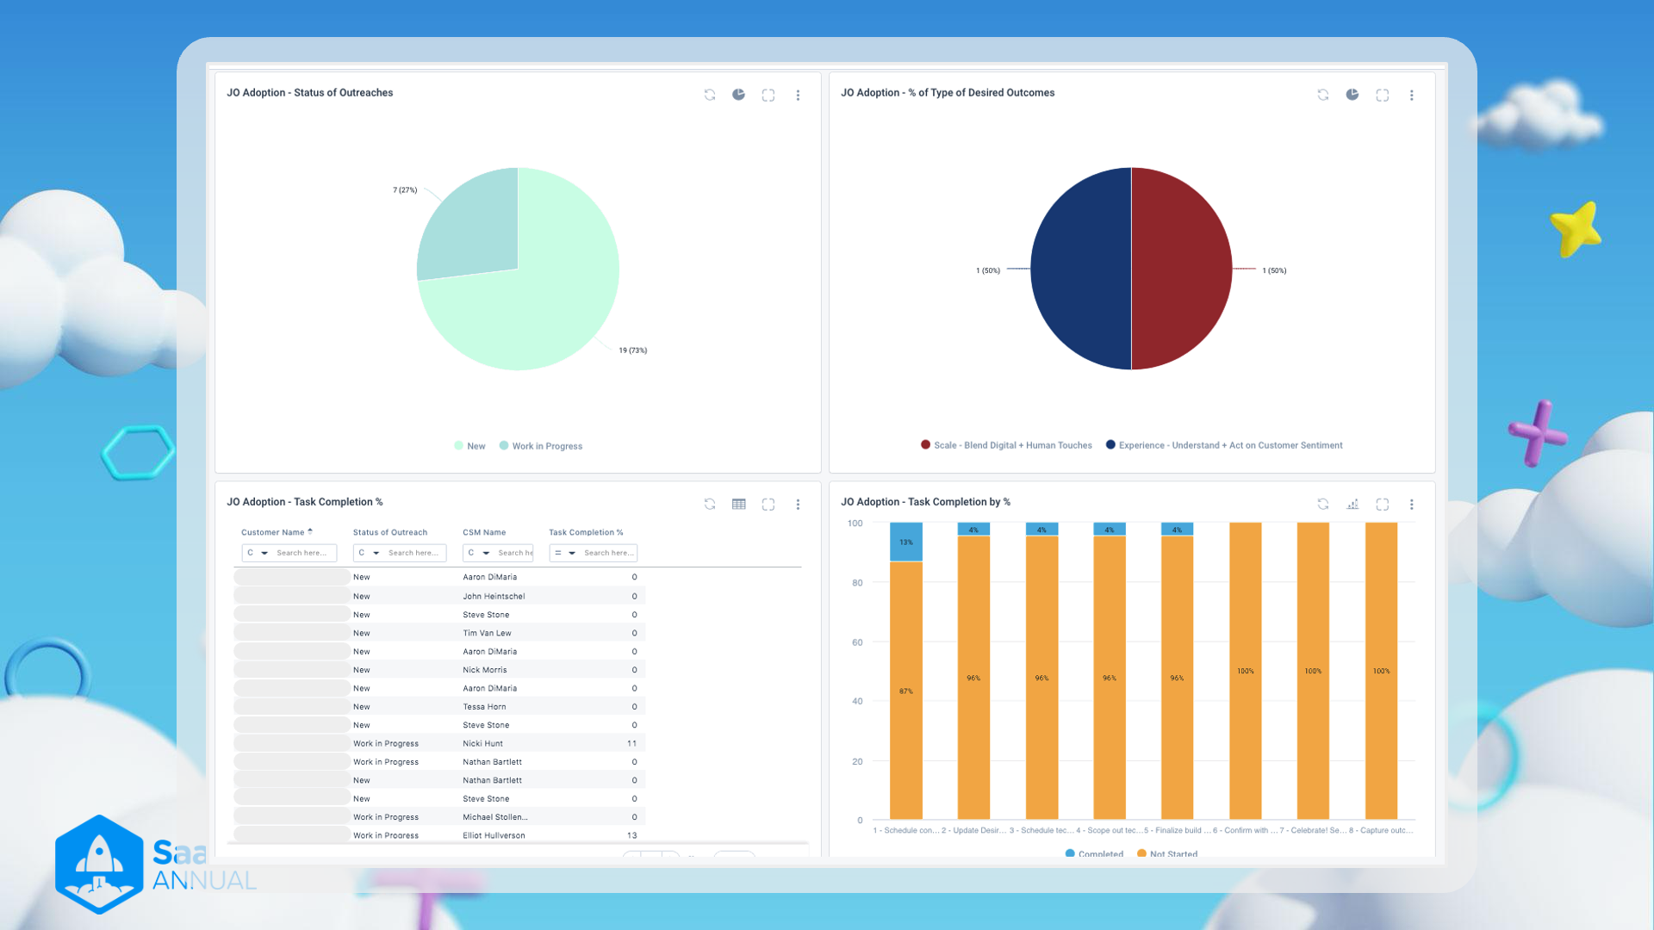
Task: Sort by Customer Name column arrow
Action: [310, 531]
